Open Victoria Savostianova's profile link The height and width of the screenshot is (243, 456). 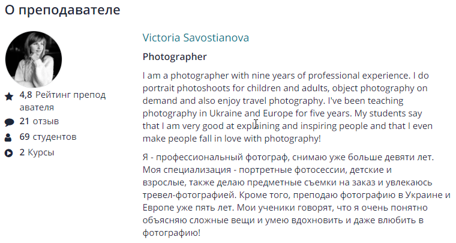click(196, 38)
